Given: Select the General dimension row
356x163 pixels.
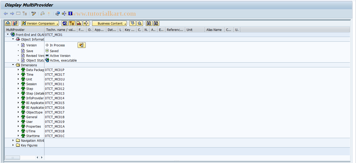Looking at the screenshot, I should (32, 117).
